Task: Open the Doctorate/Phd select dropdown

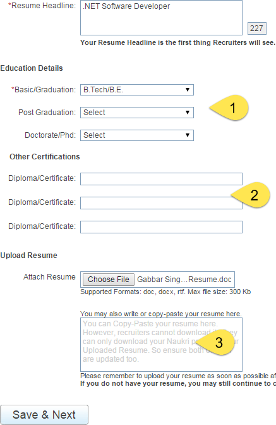Action: pyautogui.click(x=137, y=135)
